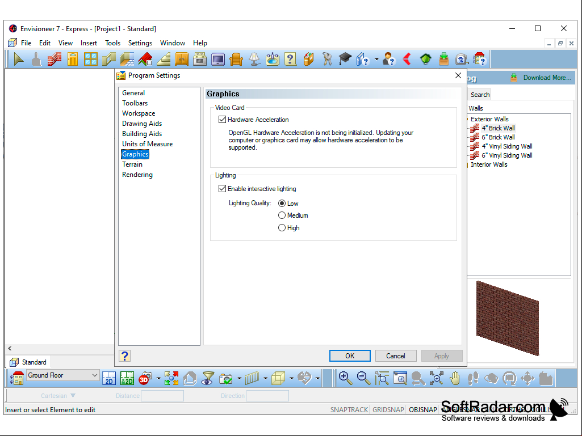The width and height of the screenshot is (582, 436).
Task: Toggle the Hardware Acceleration checkbox
Action: (x=222, y=120)
